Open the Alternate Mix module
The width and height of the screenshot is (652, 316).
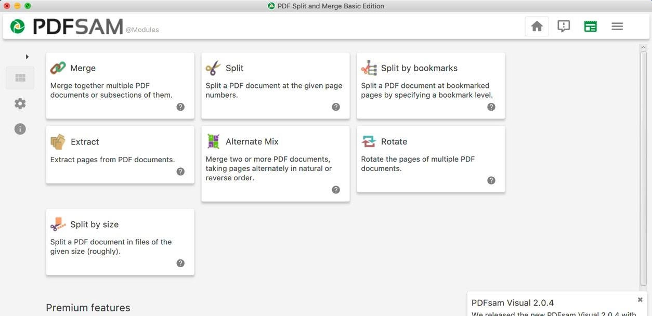[x=252, y=141]
